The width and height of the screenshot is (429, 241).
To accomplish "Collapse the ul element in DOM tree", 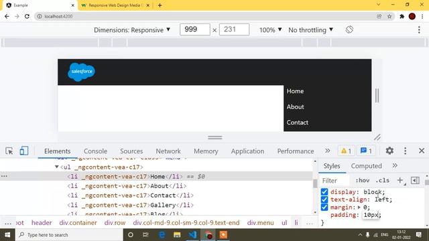I will point(56,167).
